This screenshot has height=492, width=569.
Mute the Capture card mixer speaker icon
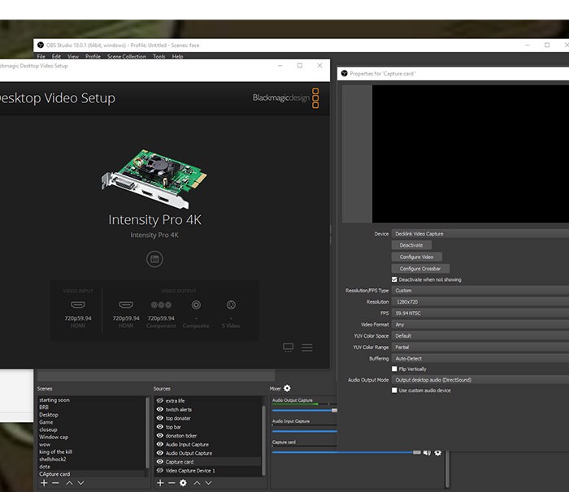tap(427, 452)
